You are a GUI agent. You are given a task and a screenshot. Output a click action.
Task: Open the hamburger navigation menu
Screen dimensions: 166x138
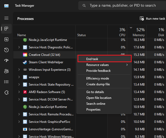click(6, 18)
